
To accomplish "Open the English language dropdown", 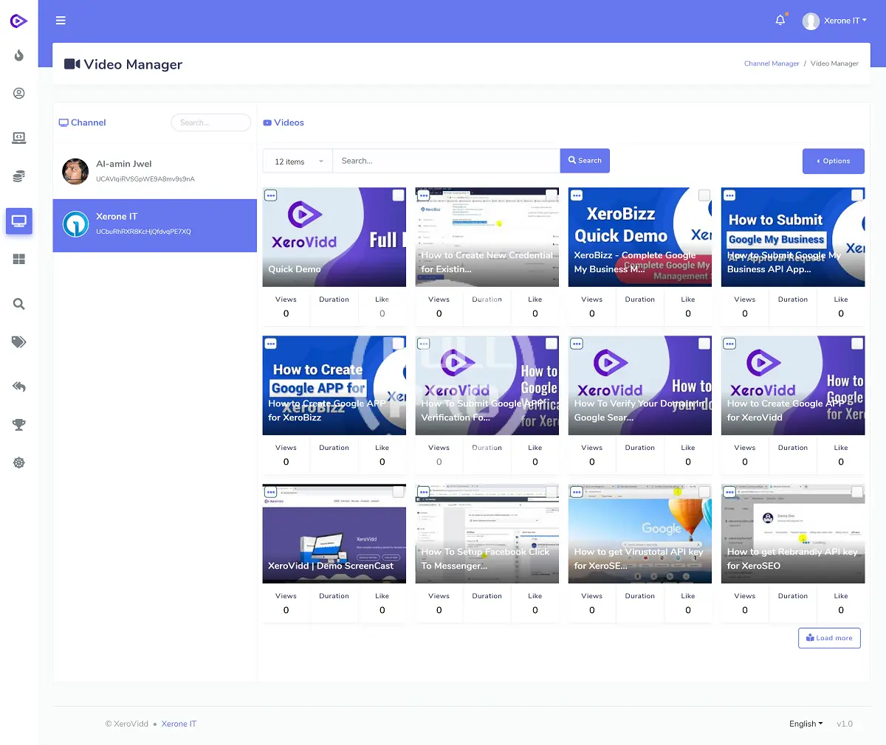I will click(806, 724).
